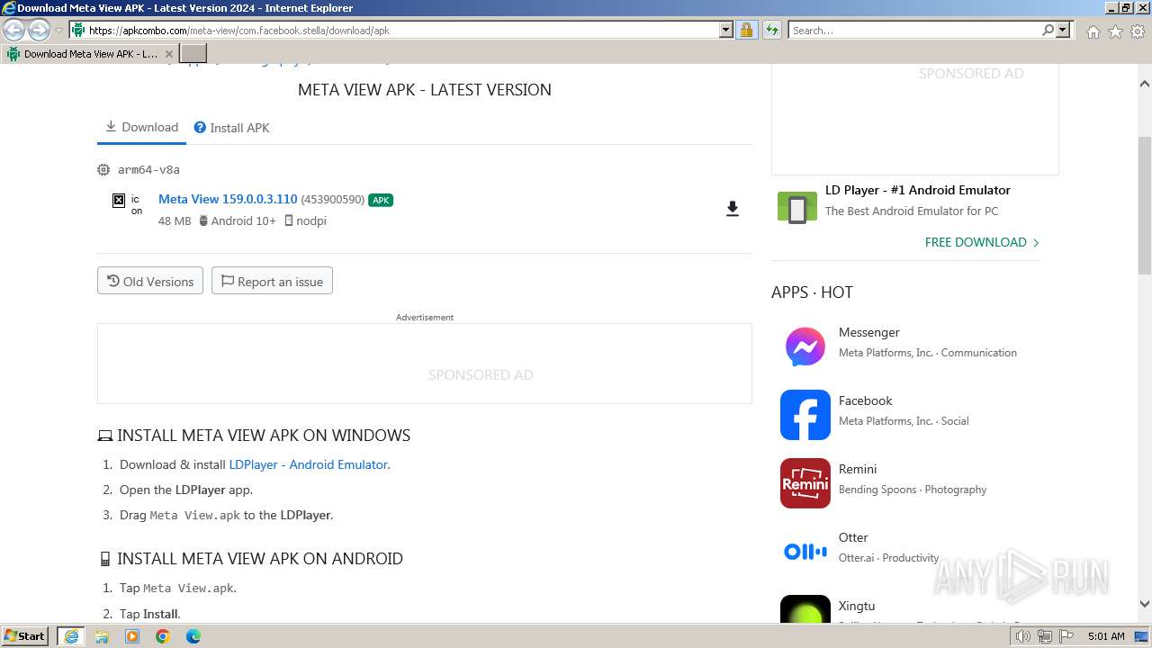Open the Tools gear icon
This screenshot has height=648, width=1152.
click(x=1138, y=31)
